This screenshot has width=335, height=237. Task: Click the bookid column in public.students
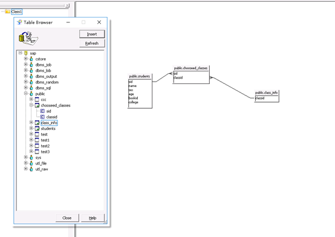[x=133, y=98]
